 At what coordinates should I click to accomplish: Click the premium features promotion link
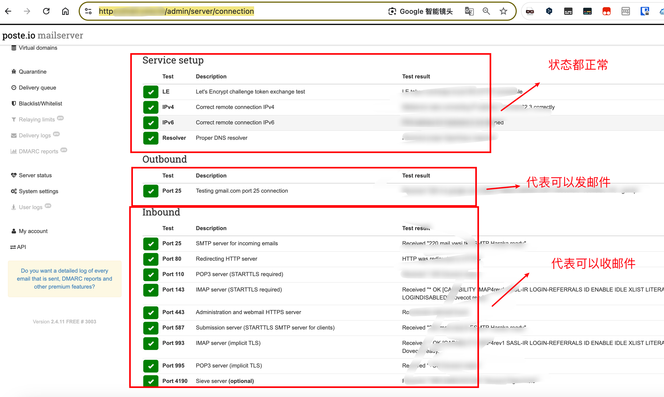[x=65, y=278]
